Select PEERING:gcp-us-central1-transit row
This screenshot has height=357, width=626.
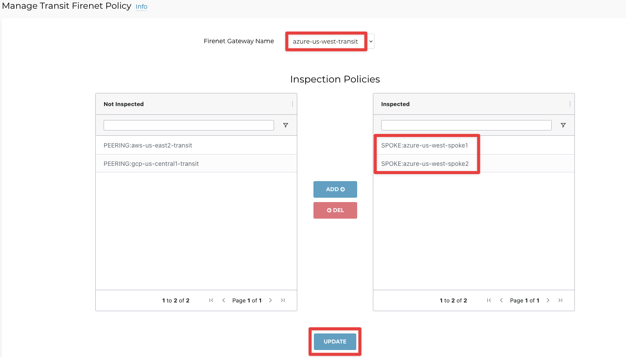click(196, 164)
